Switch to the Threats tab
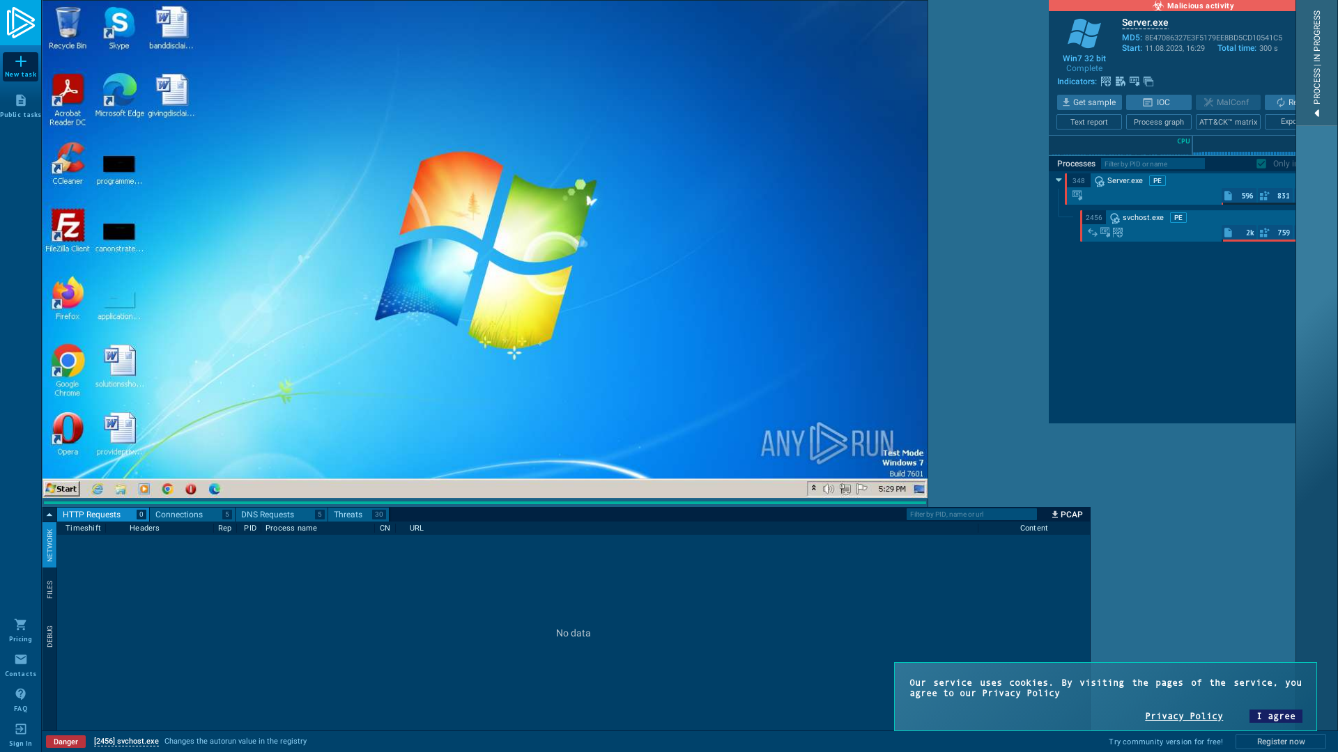This screenshot has width=1338, height=752. (x=359, y=515)
